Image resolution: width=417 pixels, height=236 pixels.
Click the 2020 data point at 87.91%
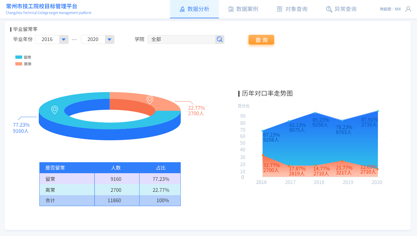point(378,111)
